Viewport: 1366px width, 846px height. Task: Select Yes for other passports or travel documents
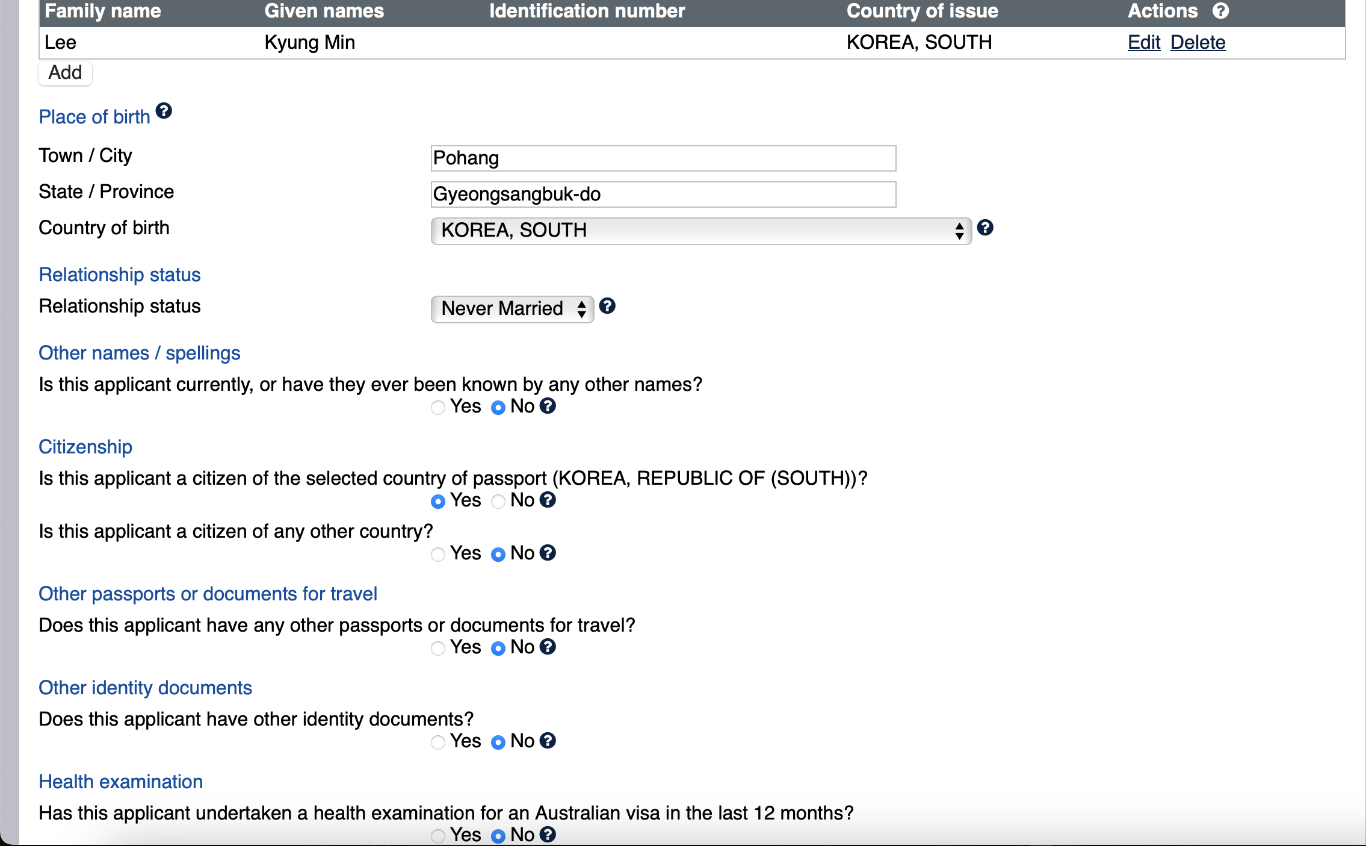tap(438, 648)
